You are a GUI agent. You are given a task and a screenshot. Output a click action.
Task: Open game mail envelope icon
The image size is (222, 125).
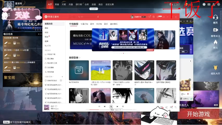[x=209, y=4]
